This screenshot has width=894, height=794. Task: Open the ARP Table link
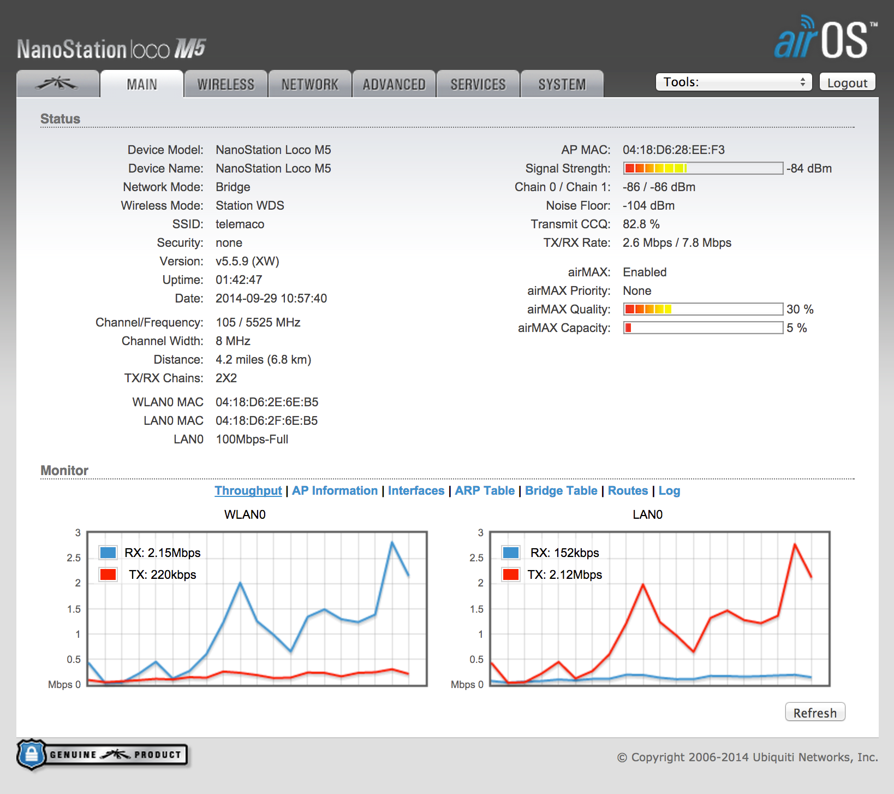click(485, 490)
